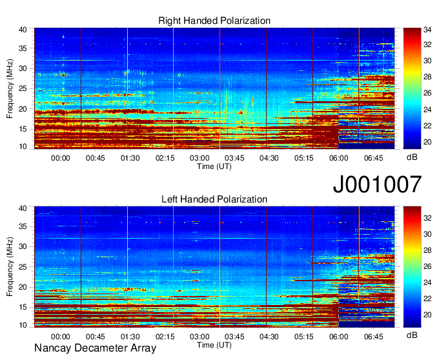Click the '28' value on top colorbar
Image resolution: width=439 pixels, height=356 pixels.
tap(427, 77)
